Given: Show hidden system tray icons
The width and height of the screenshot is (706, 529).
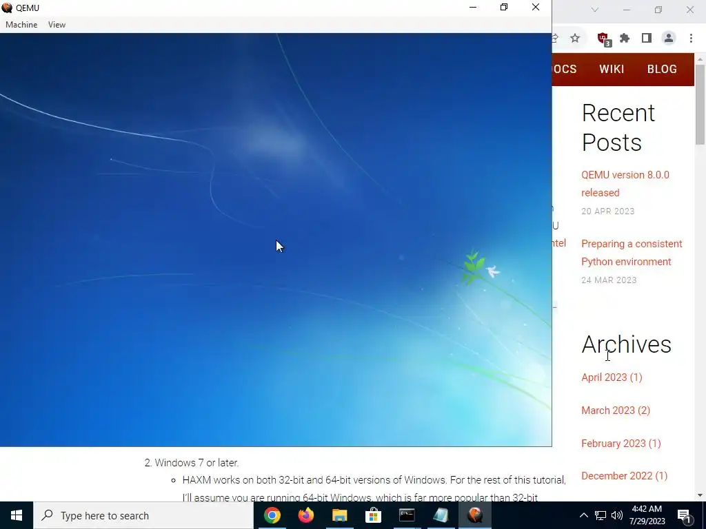Looking at the screenshot, I should pos(583,515).
